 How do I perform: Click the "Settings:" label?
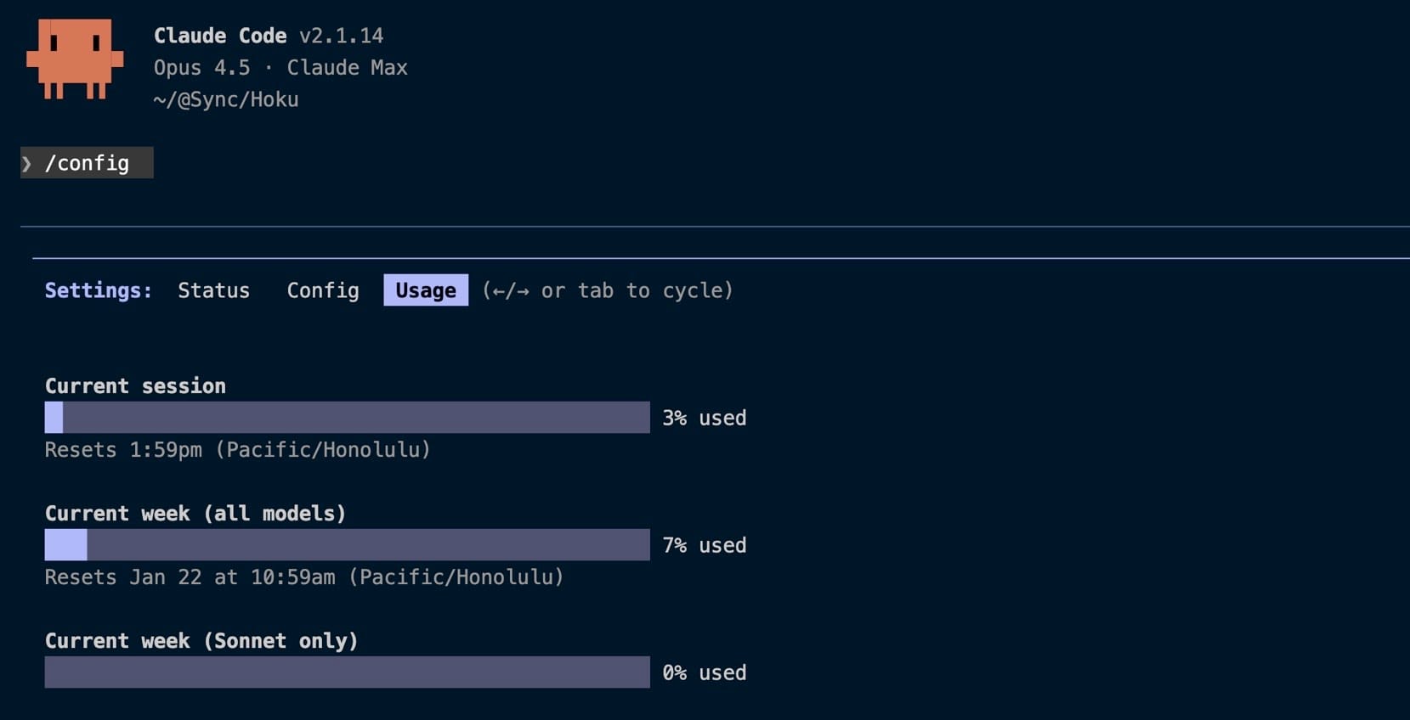99,290
